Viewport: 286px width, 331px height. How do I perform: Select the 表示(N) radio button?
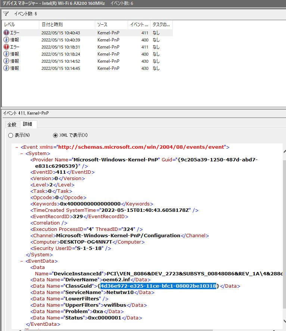(10, 135)
